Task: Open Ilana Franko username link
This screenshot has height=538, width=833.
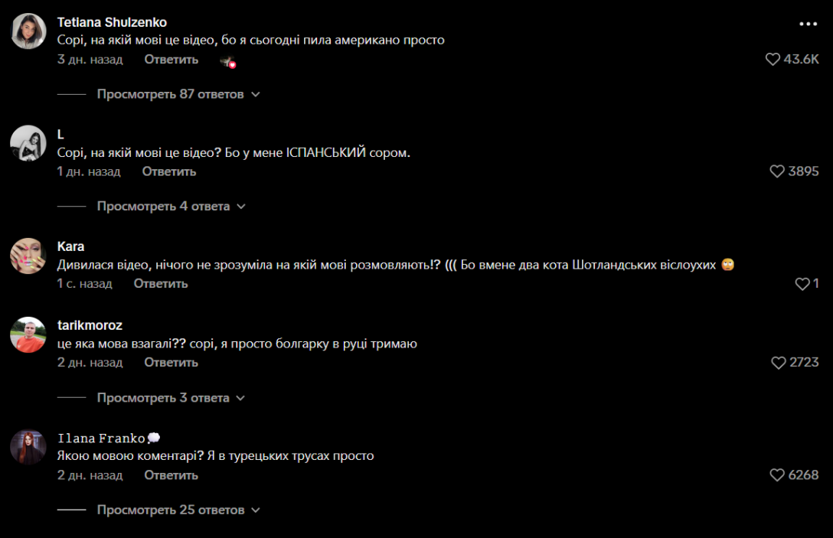Action: pos(101,439)
